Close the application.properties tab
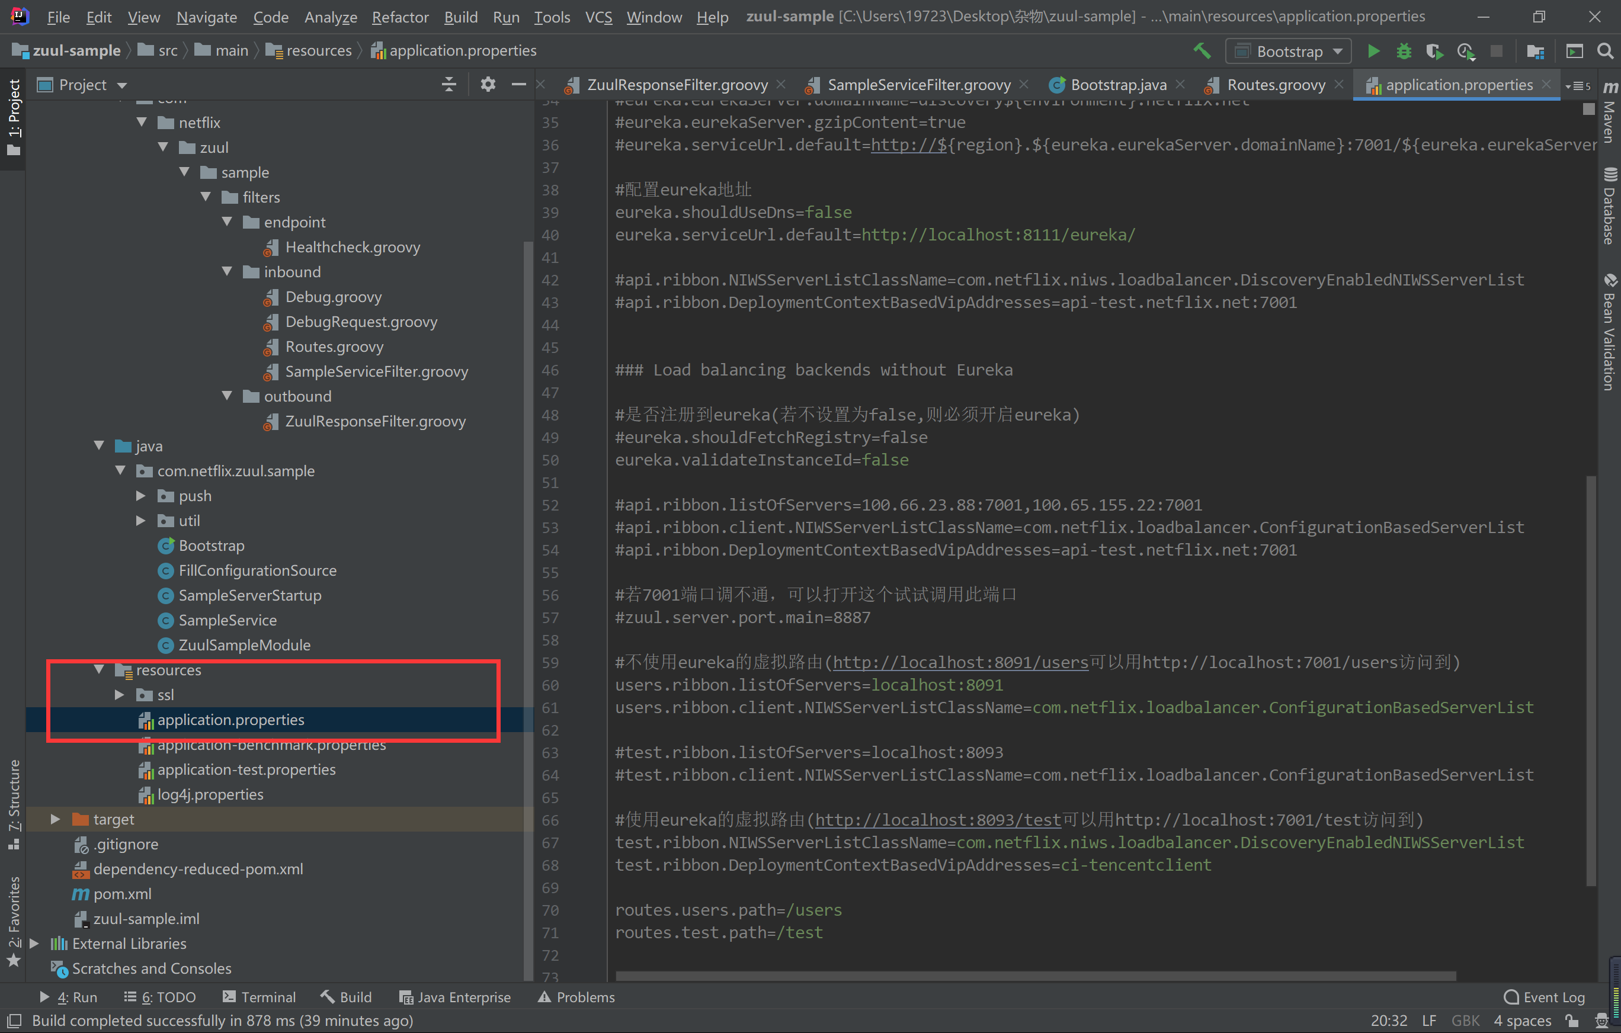This screenshot has height=1033, width=1621. pyautogui.click(x=1546, y=85)
